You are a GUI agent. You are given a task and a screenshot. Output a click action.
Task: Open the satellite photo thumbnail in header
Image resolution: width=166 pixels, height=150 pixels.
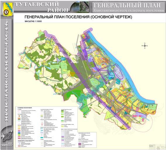click(x=84, y=6)
